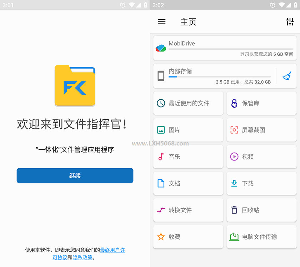Tap the screenshot icon for 屏幕截图
Viewport: 300px width, 267px height.
pos(234,130)
